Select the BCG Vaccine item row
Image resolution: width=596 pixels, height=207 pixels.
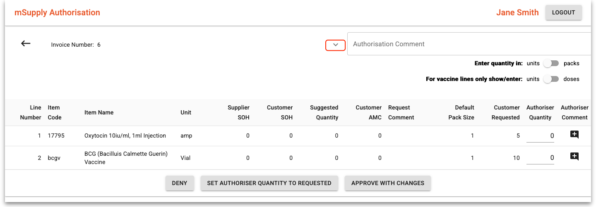pyautogui.click(x=126, y=158)
